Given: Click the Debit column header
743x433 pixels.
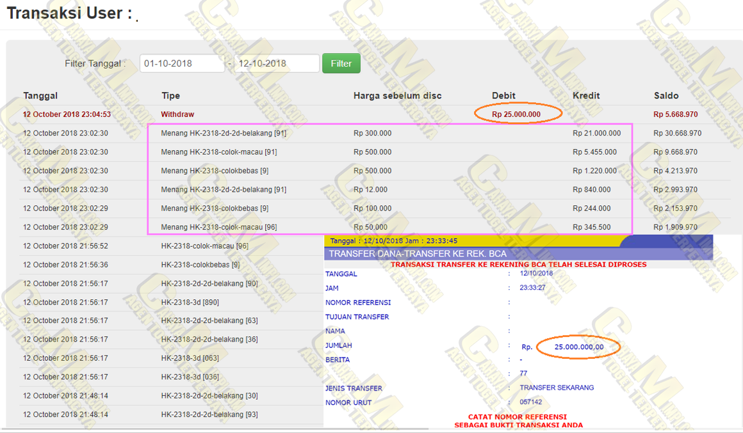Looking at the screenshot, I should tap(503, 95).
